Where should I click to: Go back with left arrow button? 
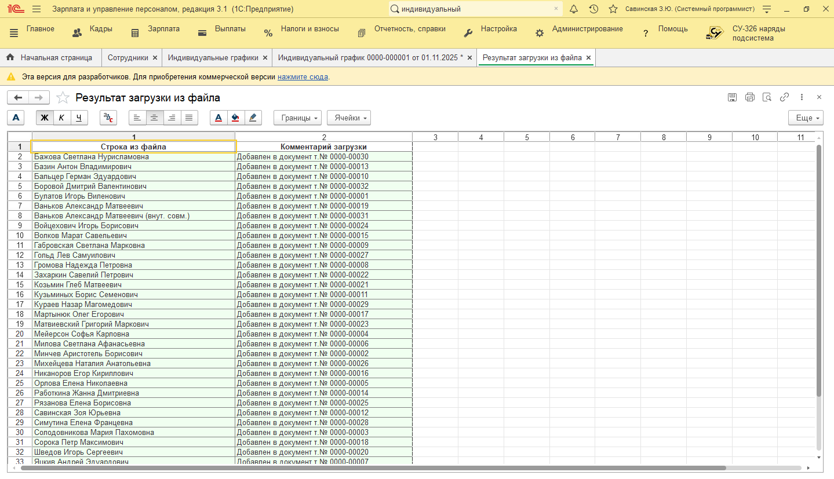(18, 98)
